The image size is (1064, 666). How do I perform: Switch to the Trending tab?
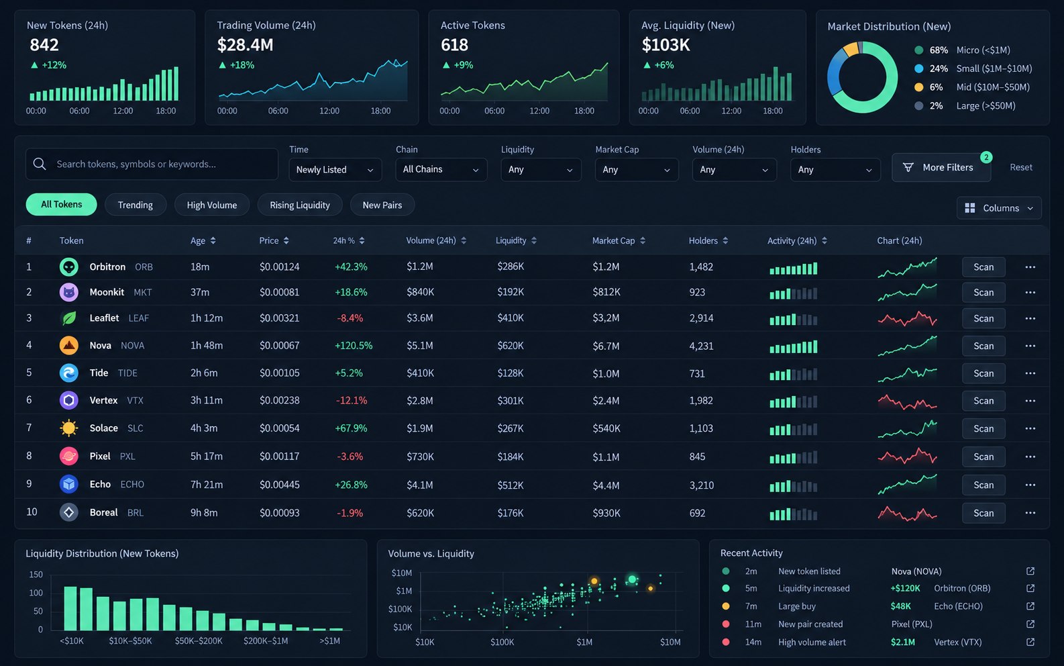[x=136, y=205]
